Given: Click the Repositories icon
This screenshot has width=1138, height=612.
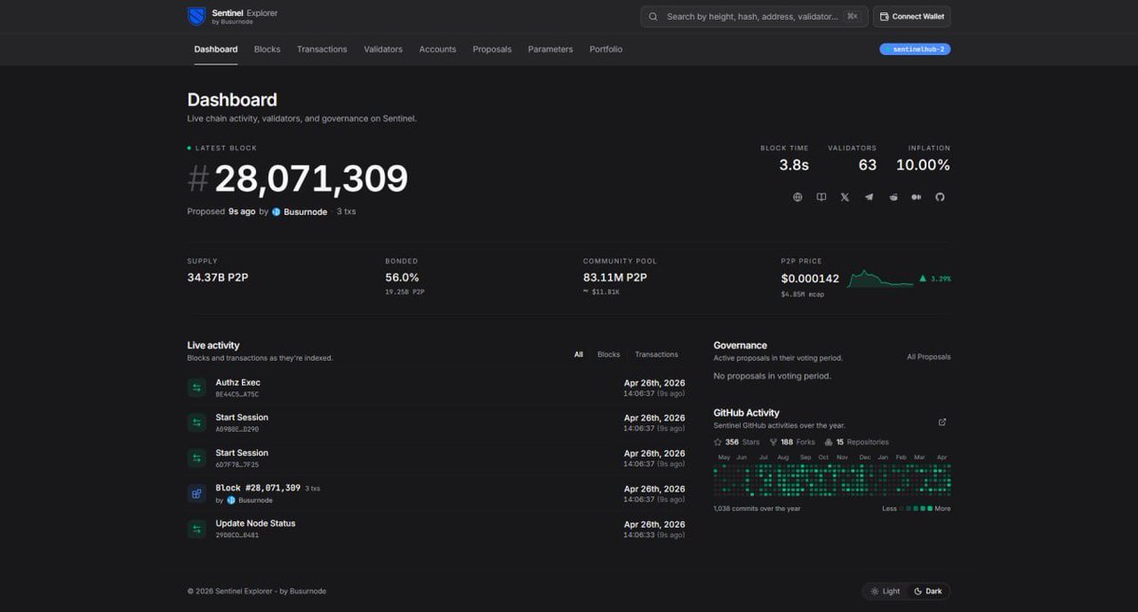Looking at the screenshot, I should 829,441.
